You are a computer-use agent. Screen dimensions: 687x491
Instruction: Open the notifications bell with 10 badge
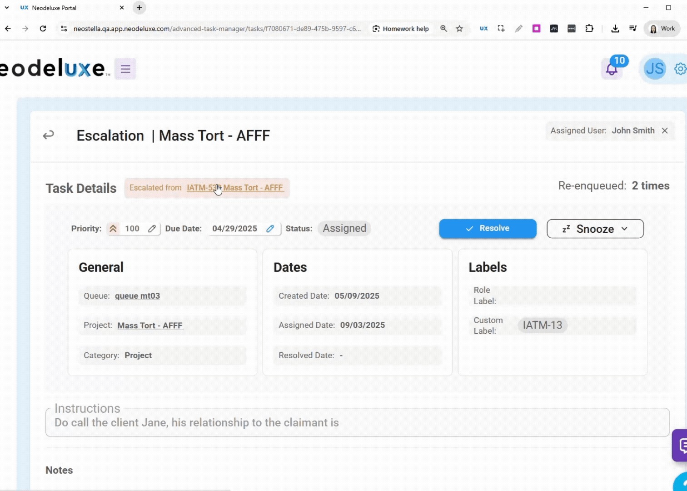pyautogui.click(x=612, y=70)
